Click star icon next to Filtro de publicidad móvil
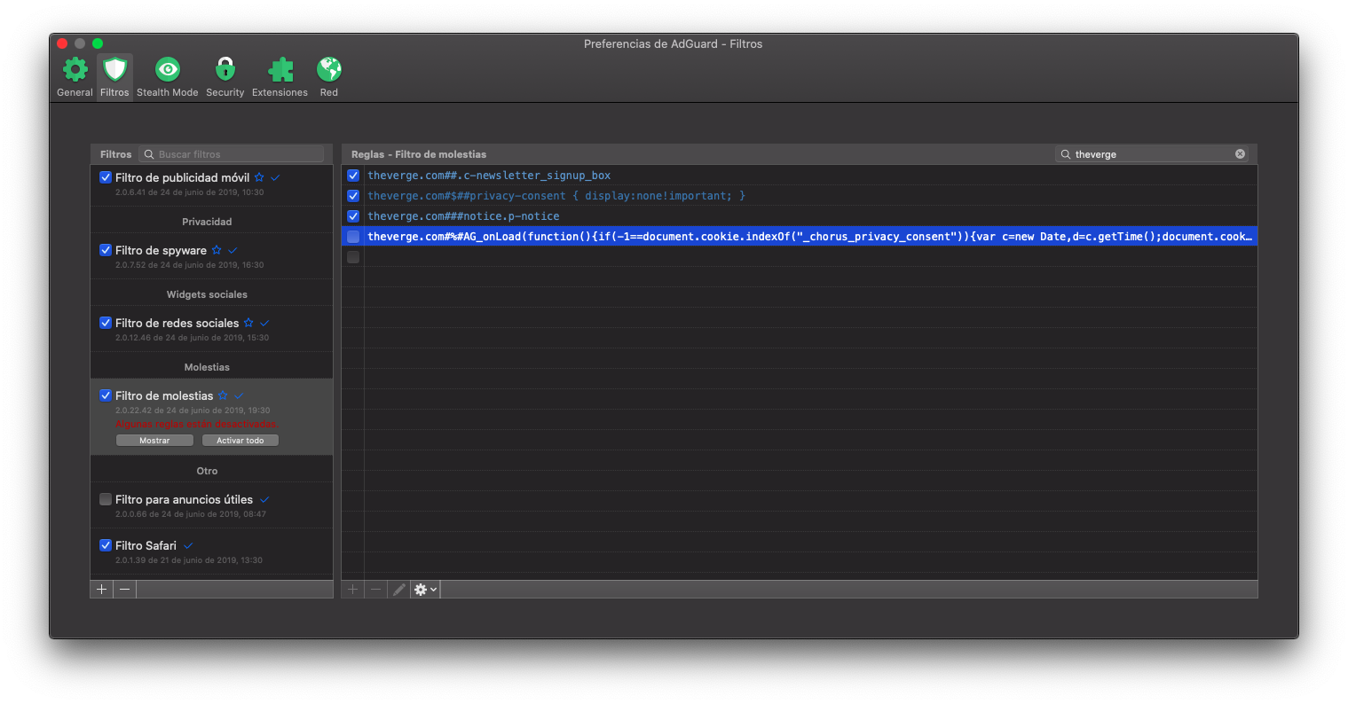Image resolution: width=1348 pixels, height=704 pixels. click(x=259, y=177)
